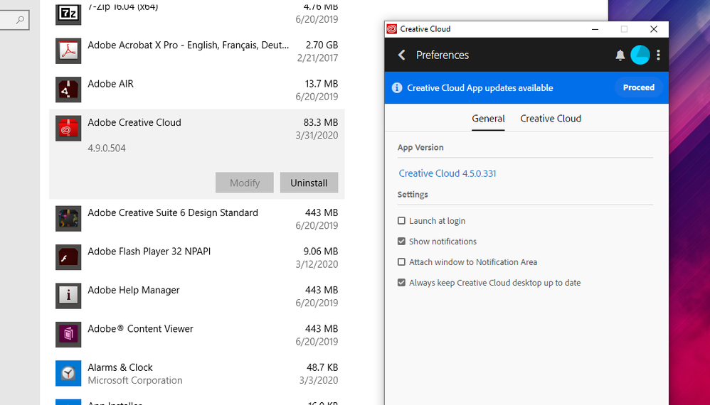The height and width of the screenshot is (405, 710).
Task: Click the Adobe AIR icon
Action: [68, 90]
